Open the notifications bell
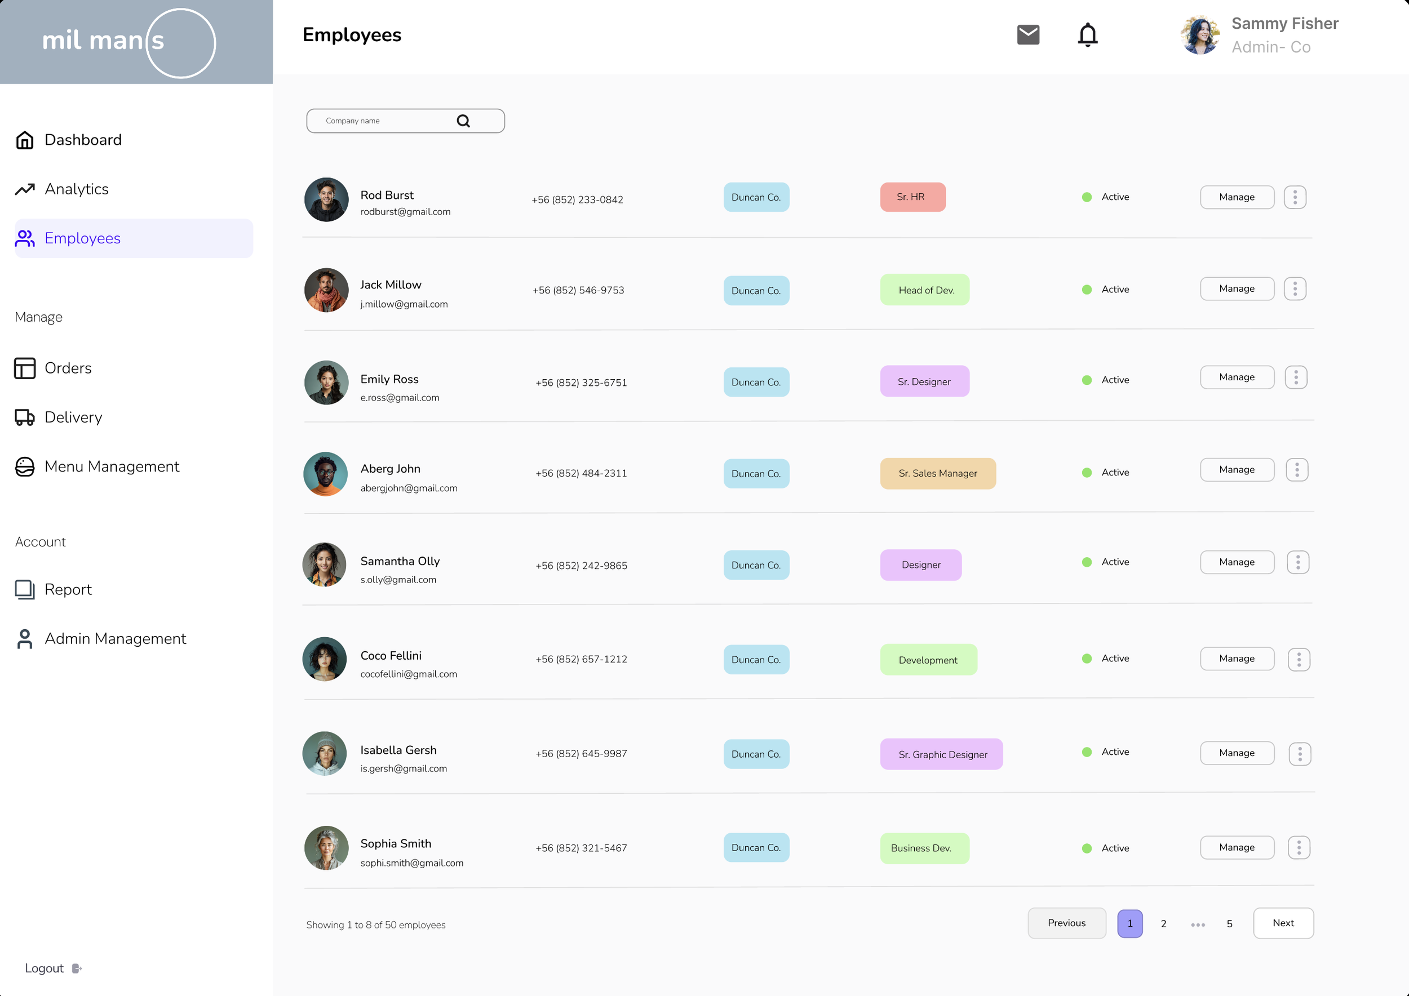This screenshot has width=1409, height=996. coord(1087,35)
